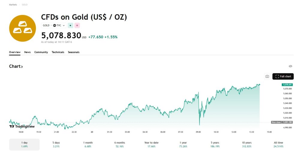Click the green market status dot icon
307x151 pixels.
click(x=70, y=25)
